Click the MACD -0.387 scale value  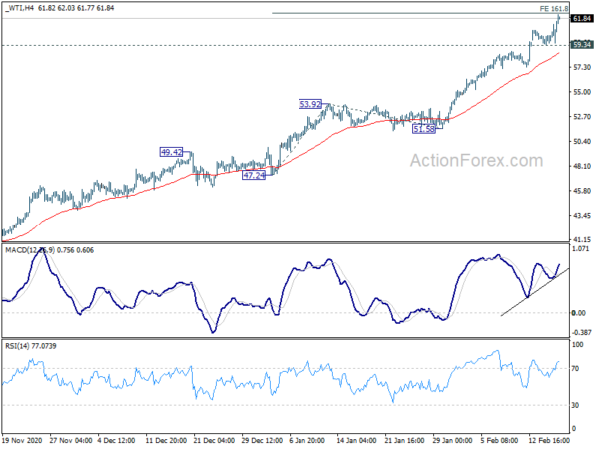tap(581, 332)
